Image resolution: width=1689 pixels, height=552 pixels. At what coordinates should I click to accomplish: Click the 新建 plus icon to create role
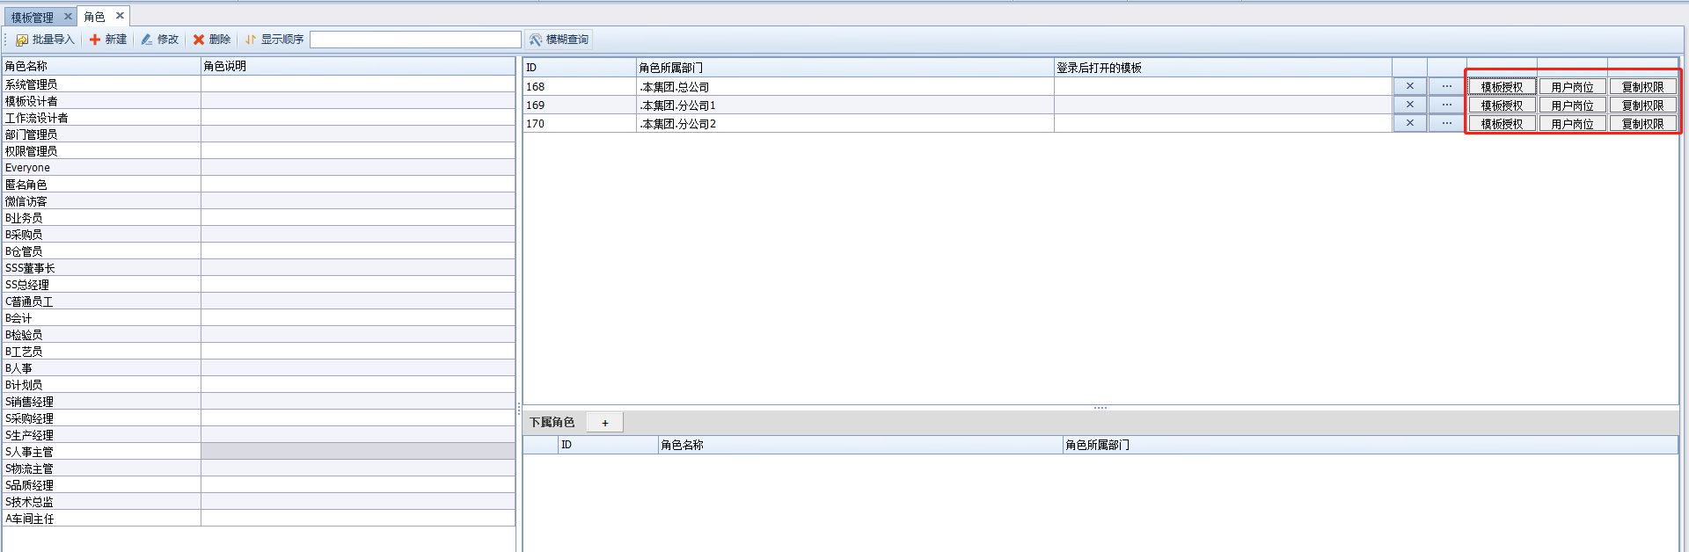click(95, 40)
